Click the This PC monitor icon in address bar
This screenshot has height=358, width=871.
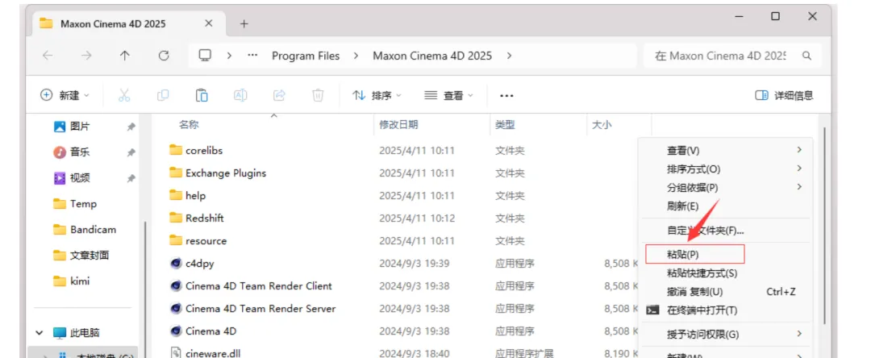click(206, 56)
